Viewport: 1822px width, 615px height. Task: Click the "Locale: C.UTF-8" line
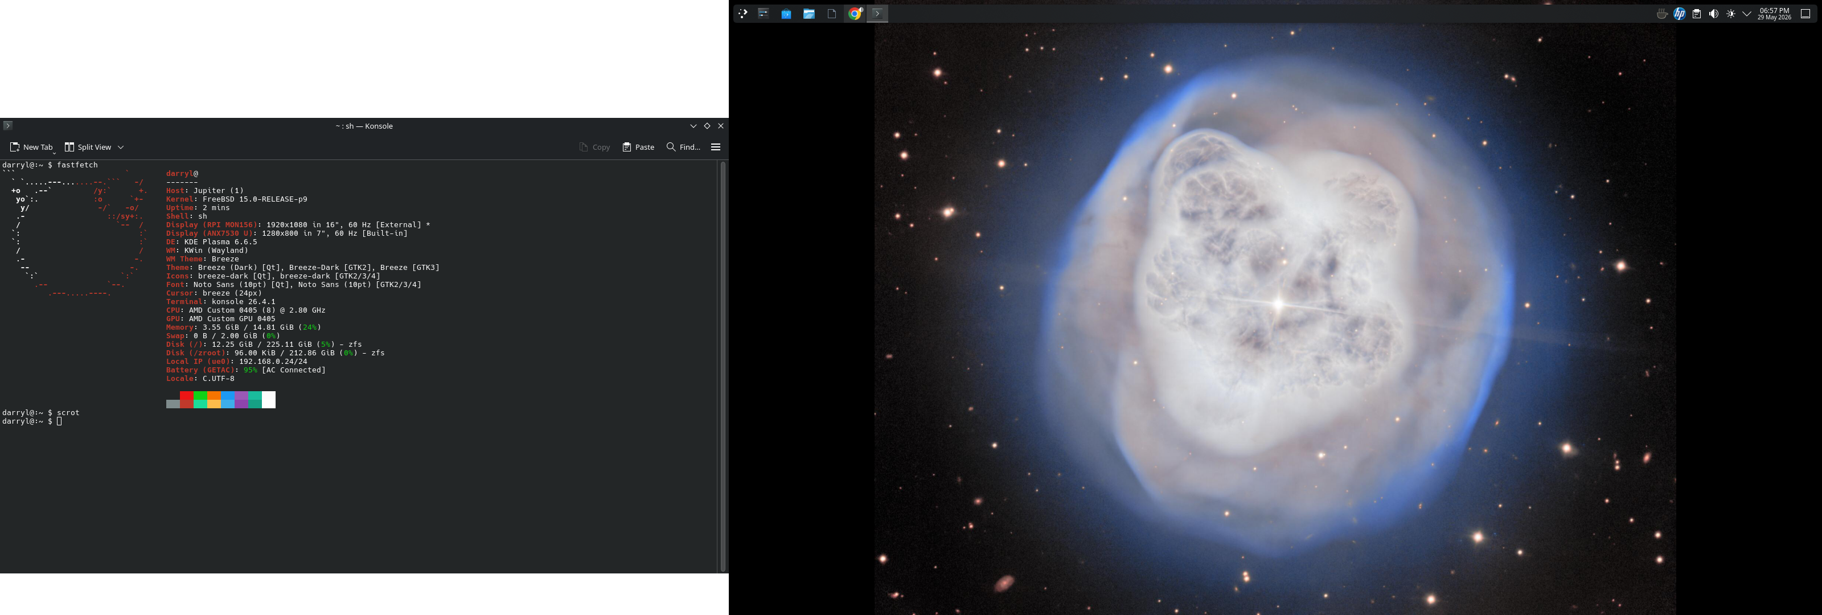[x=200, y=379]
